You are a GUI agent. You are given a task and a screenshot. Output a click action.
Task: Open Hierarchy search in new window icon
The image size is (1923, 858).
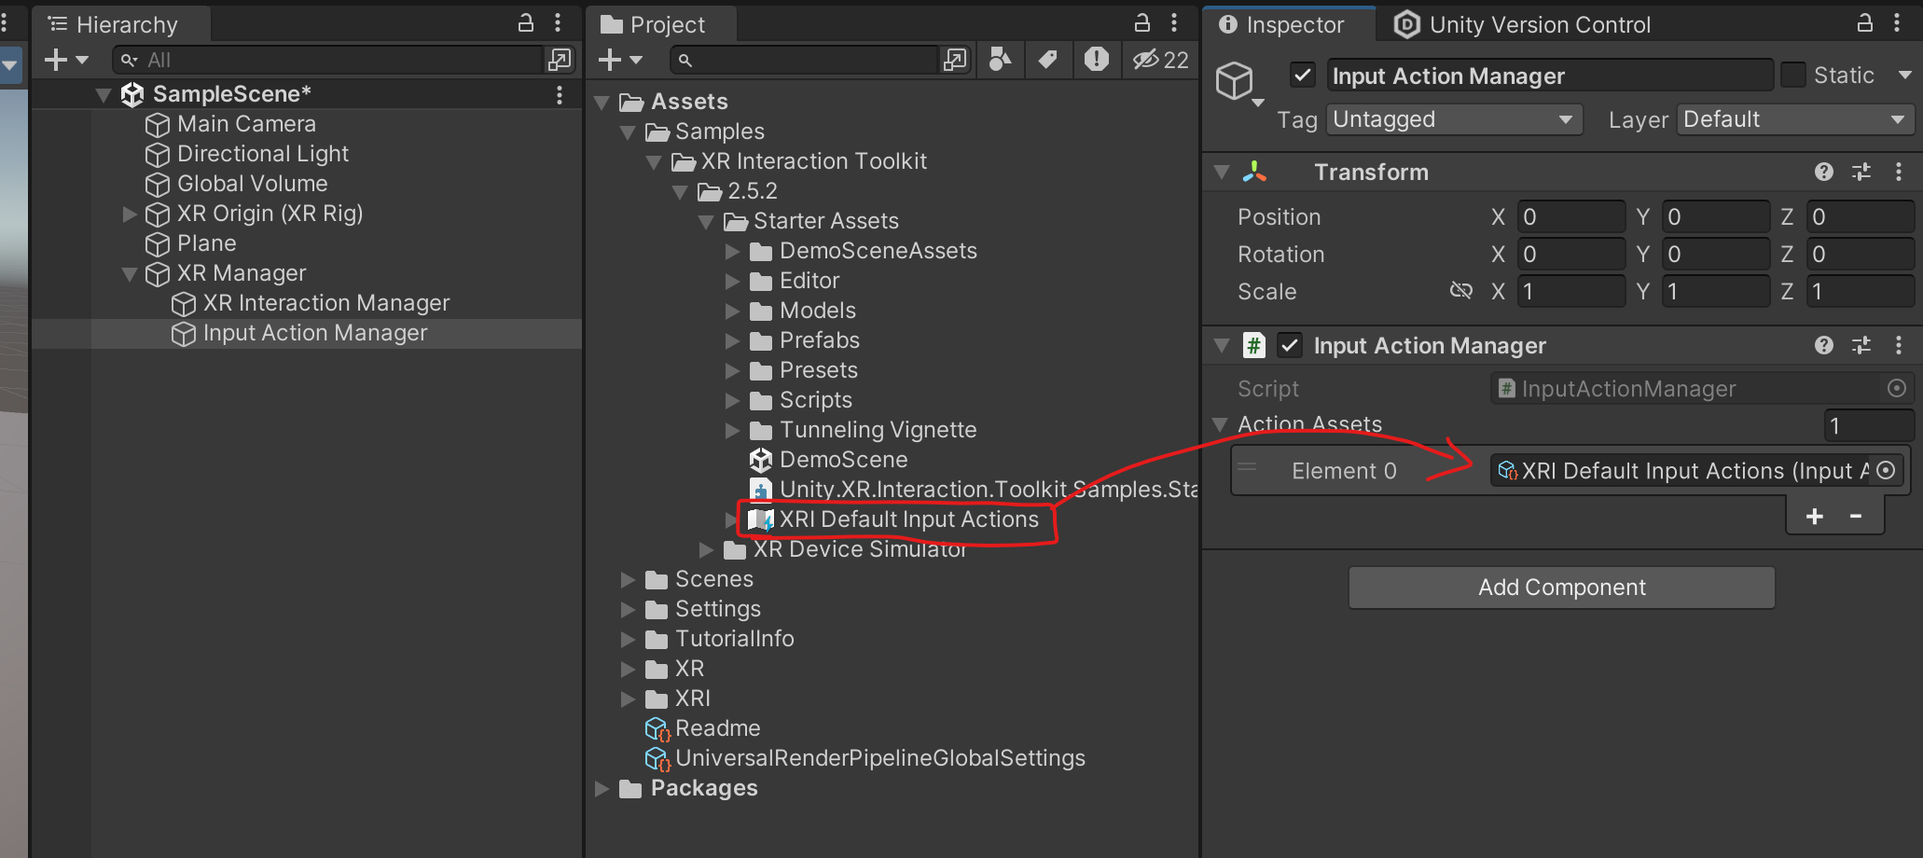560,60
